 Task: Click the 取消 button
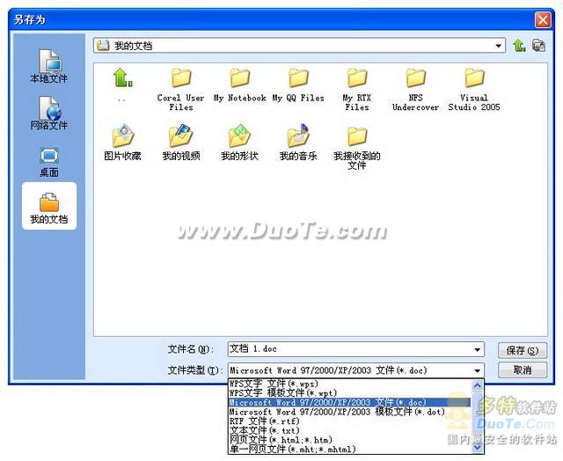[x=522, y=370]
